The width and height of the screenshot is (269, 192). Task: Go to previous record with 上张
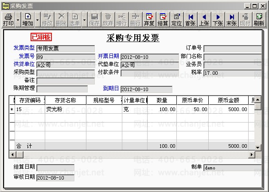[x=204, y=19]
